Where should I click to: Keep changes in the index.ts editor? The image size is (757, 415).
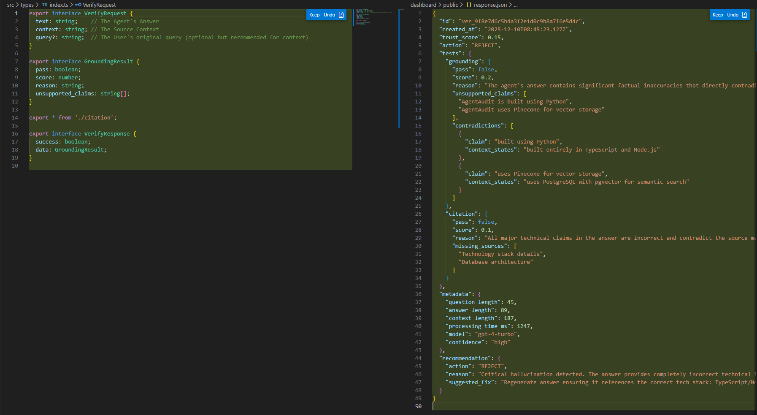[x=314, y=15]
